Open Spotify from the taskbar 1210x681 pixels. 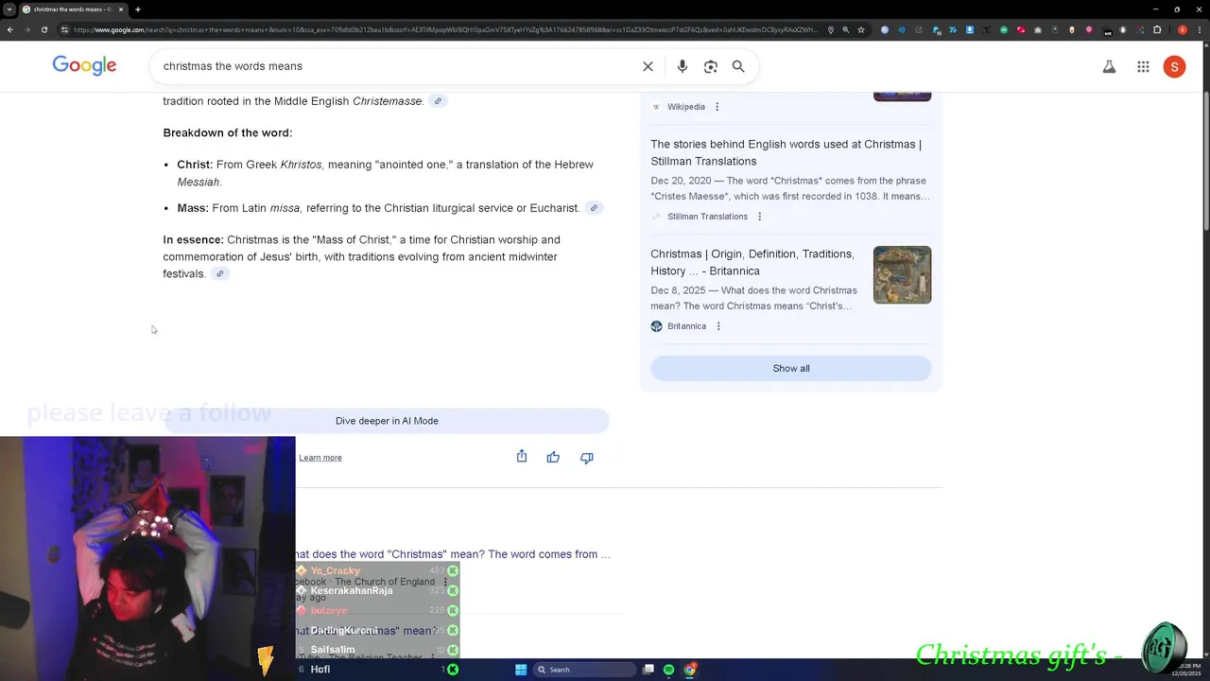click(x=668, y=670)
